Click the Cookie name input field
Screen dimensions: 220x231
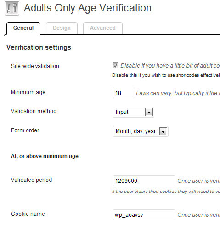[144, 215]
